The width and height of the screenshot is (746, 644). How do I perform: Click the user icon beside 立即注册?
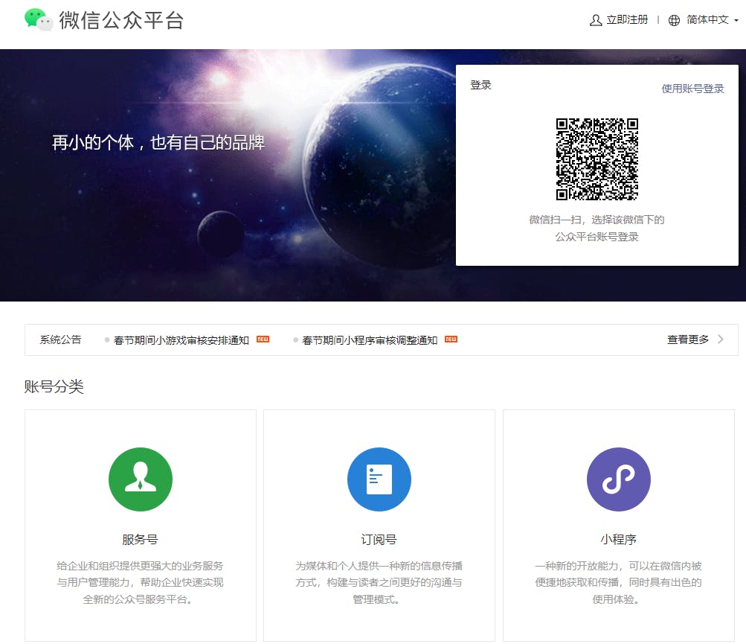[596, 20]
